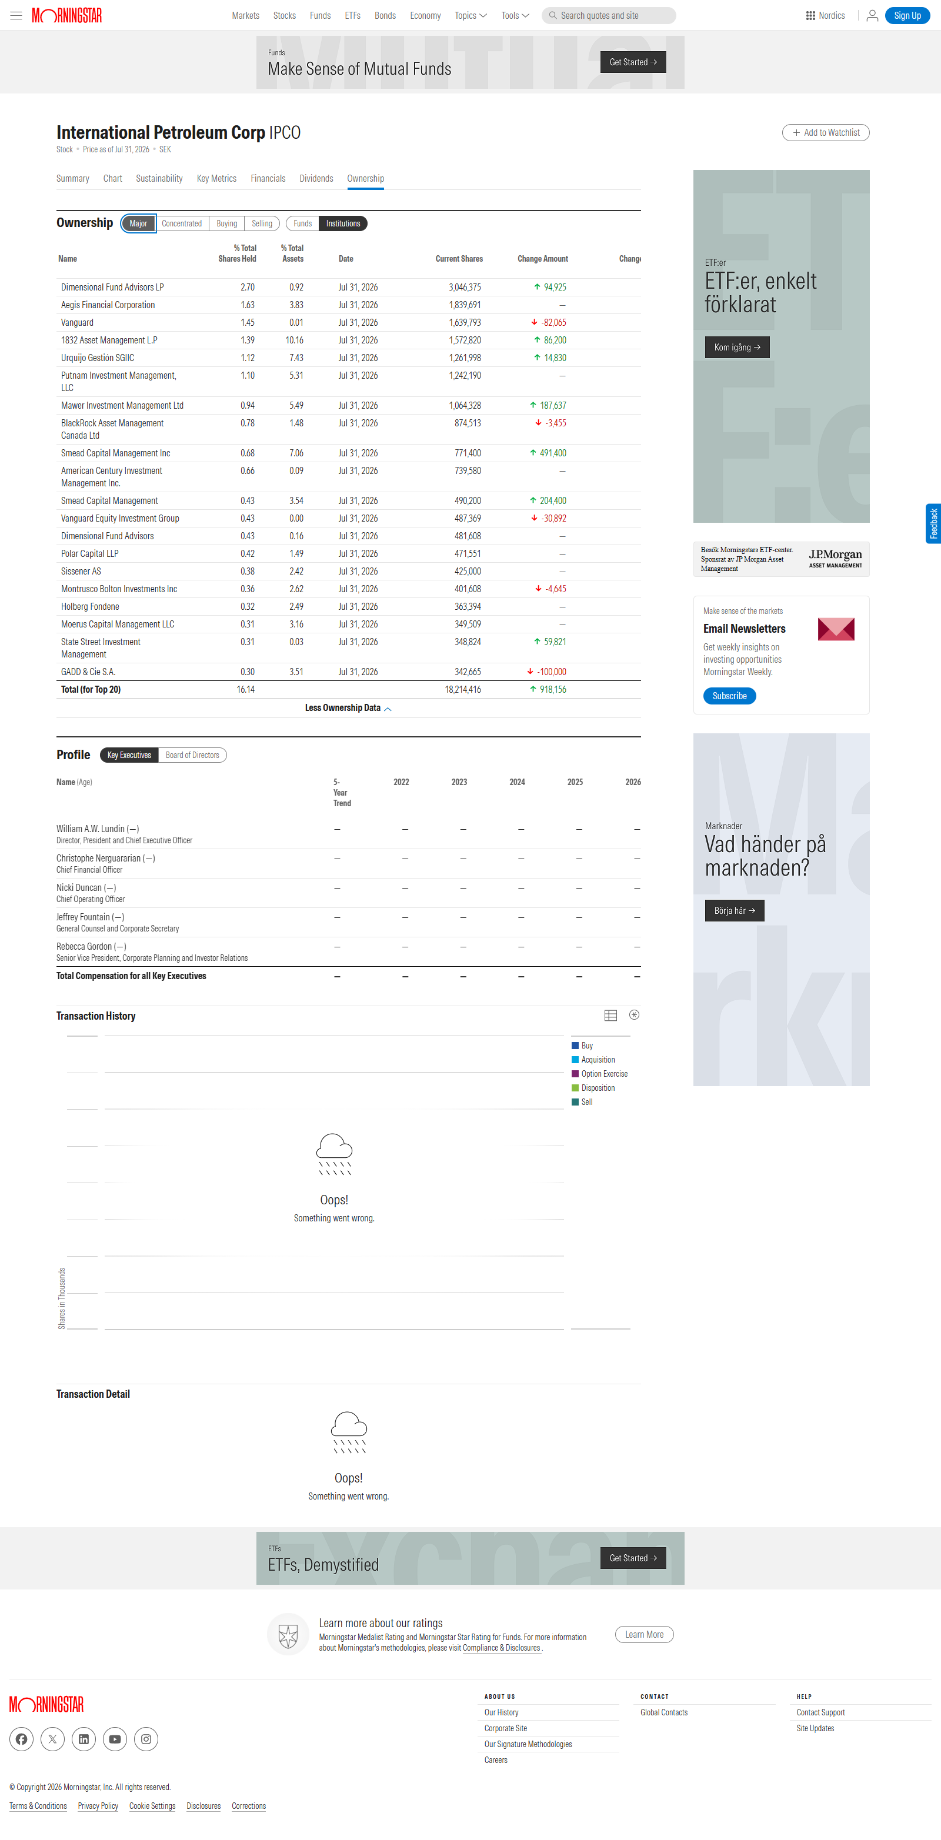Select the Buying ownership filter
The height and width of the screenshot is (1840, 941).
[226, 223]
